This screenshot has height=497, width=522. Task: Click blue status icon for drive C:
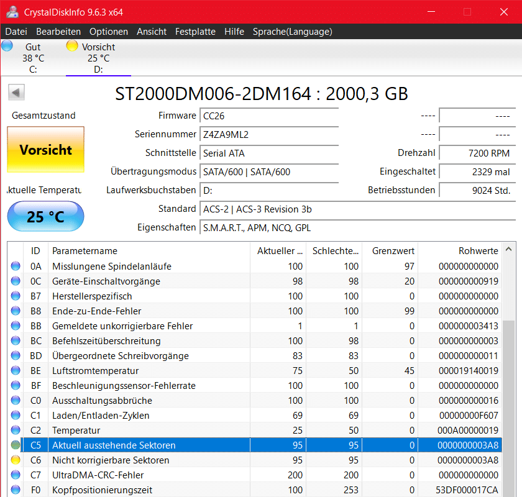point(7,45)
